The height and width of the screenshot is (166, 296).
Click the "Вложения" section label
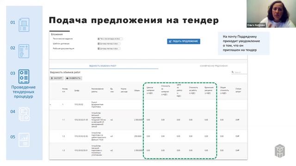[x=57, y=35]
